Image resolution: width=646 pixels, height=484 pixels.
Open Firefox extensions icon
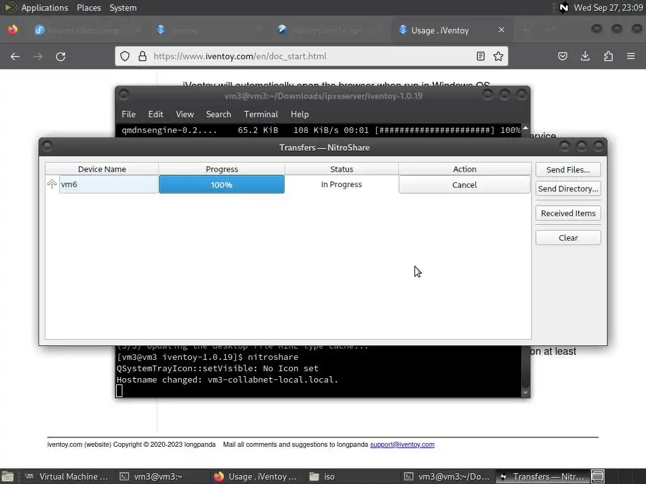pos(608,56)
